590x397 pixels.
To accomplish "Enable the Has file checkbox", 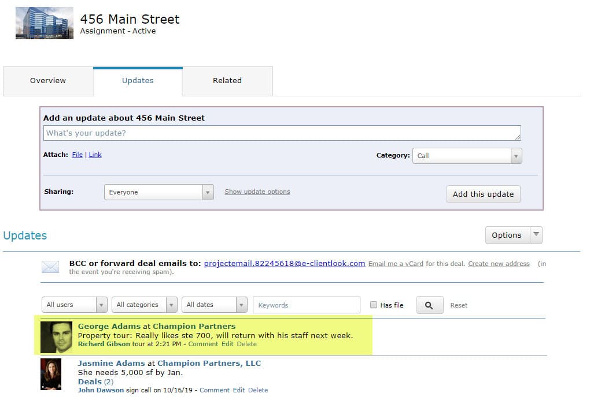I will click(373, 305).
